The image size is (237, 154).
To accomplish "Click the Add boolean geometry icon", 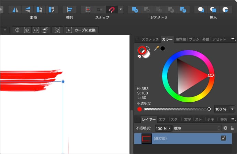I will (135, 9).
